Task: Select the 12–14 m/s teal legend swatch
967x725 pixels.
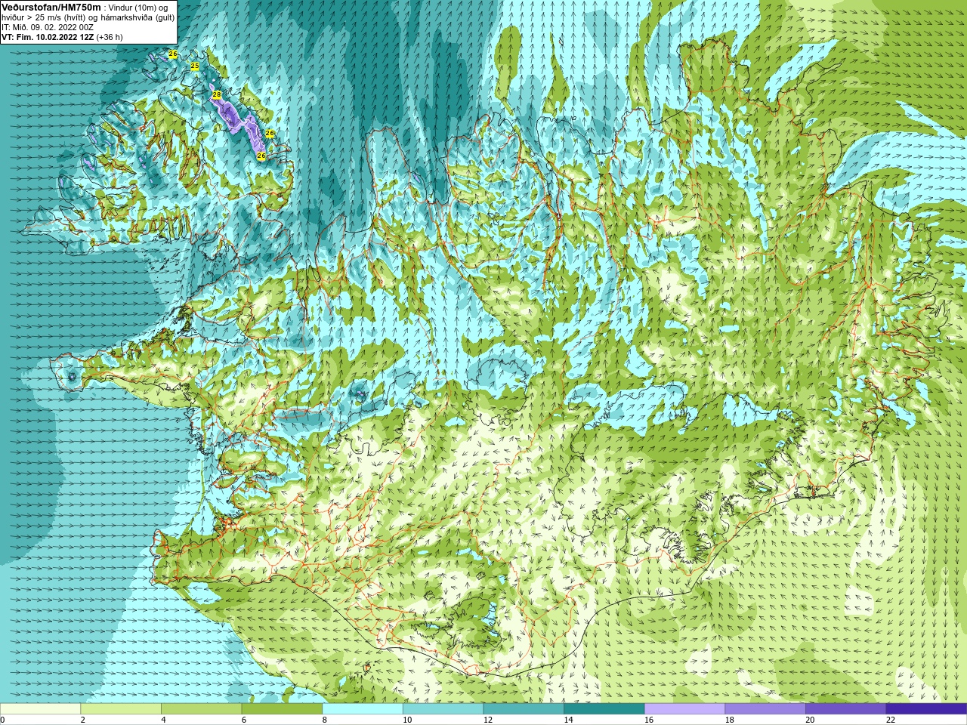Action: 524,709
